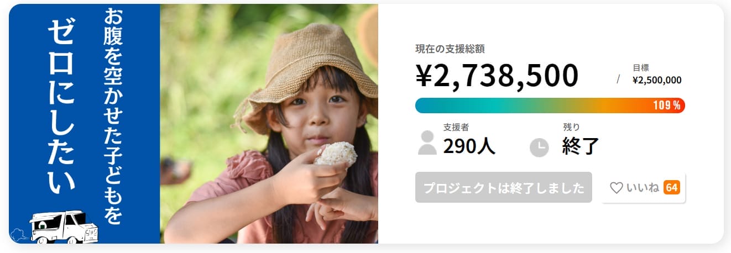Screen dimensions: 731x253
Task: Click the heart icon in the いいね button
Action: tap(617, 188)
